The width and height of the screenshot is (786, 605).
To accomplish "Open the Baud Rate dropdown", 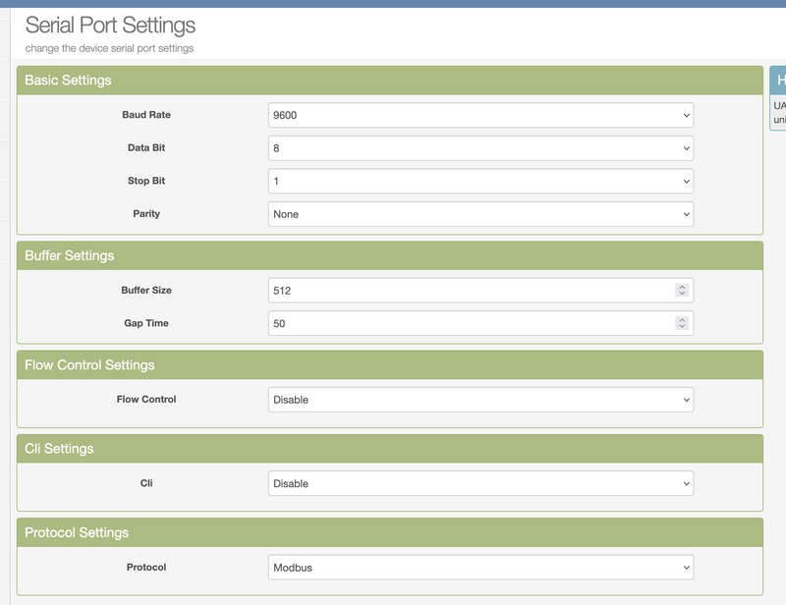I will (480, 115).
